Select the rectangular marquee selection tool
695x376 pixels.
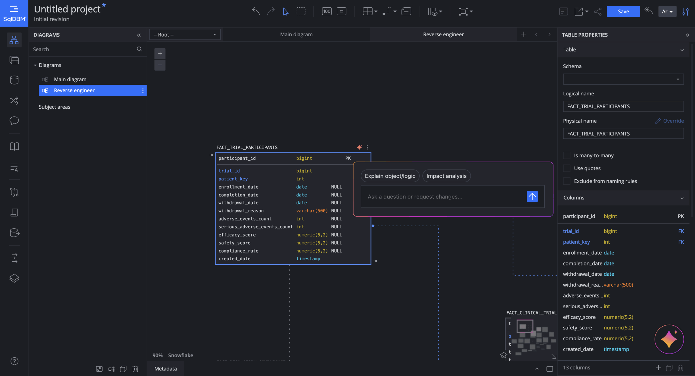pyautogui.click(x=301, y=11)
